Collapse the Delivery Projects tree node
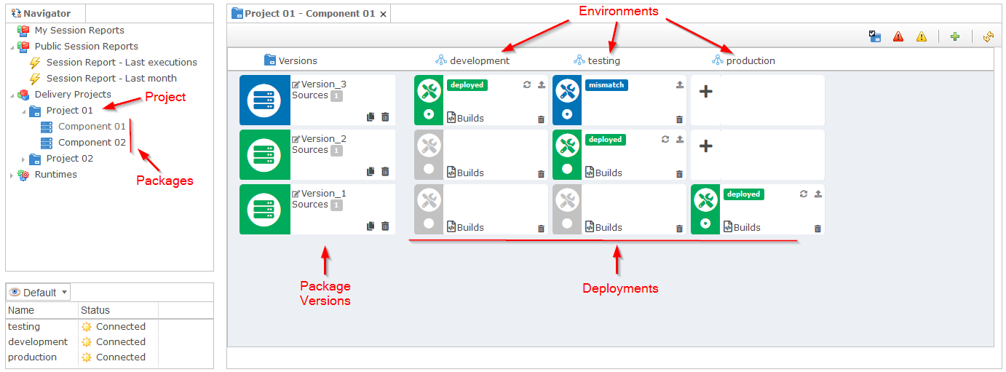This screenshot has height=372, width=1006. pyautogui.click(x=12, y=95)
